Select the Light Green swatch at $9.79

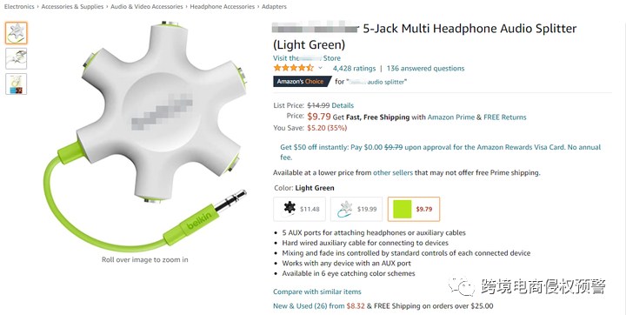(x=414, y=209)
